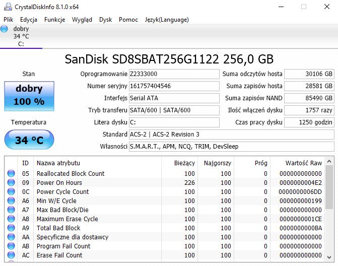Viewport: 338px width, 266px height.
Task: Select the 'Reallocated Block Count' attribute name
Action: click(x=71, y=173)
